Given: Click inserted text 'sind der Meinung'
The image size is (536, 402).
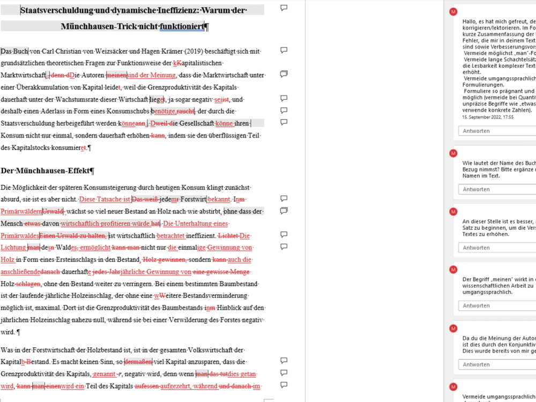Looking at the screenshot, I should (151, 75).
